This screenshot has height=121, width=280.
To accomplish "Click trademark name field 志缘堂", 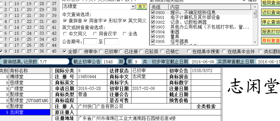I will point(97,7).
